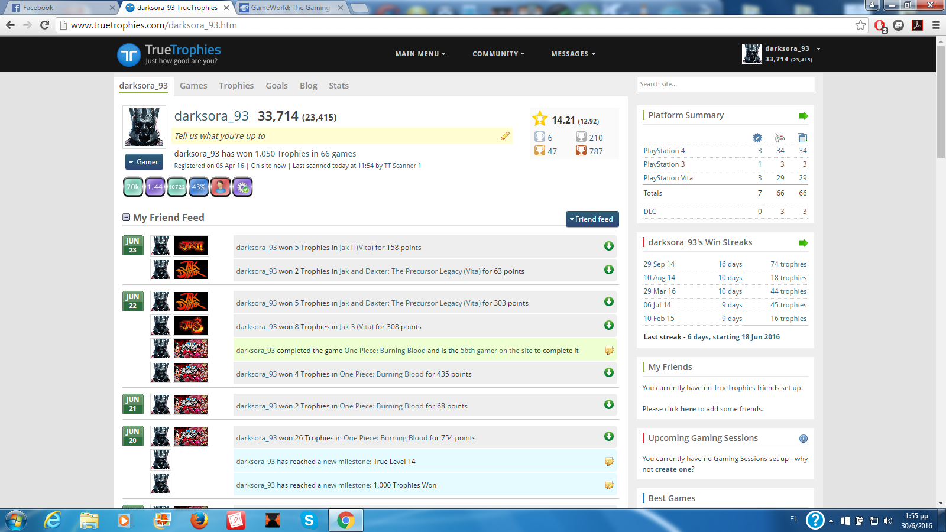Screen dimensions: 946x532
Task: Click 'here' to add some friends
Action: point(688,409)
